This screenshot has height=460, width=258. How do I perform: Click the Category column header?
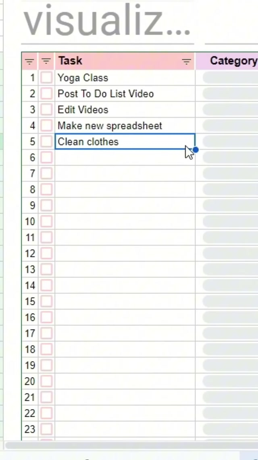tap(233, 61)
